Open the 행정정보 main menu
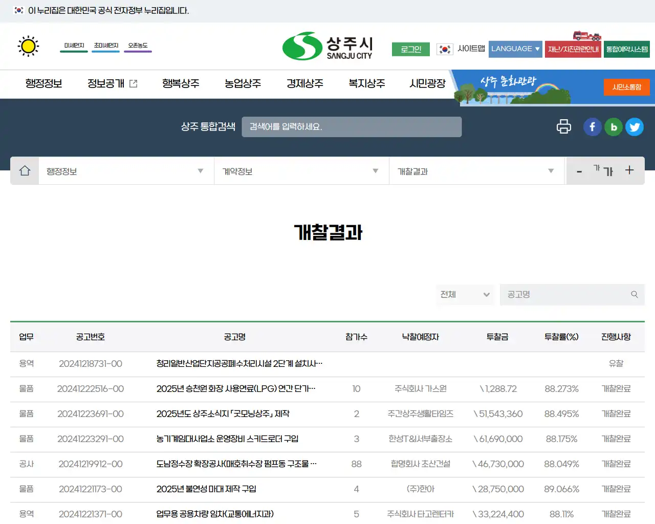Screen dimensions: 655x524 (x=44, y=83)
